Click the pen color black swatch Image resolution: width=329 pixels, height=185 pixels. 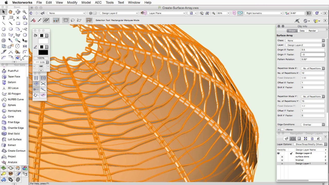43,52
